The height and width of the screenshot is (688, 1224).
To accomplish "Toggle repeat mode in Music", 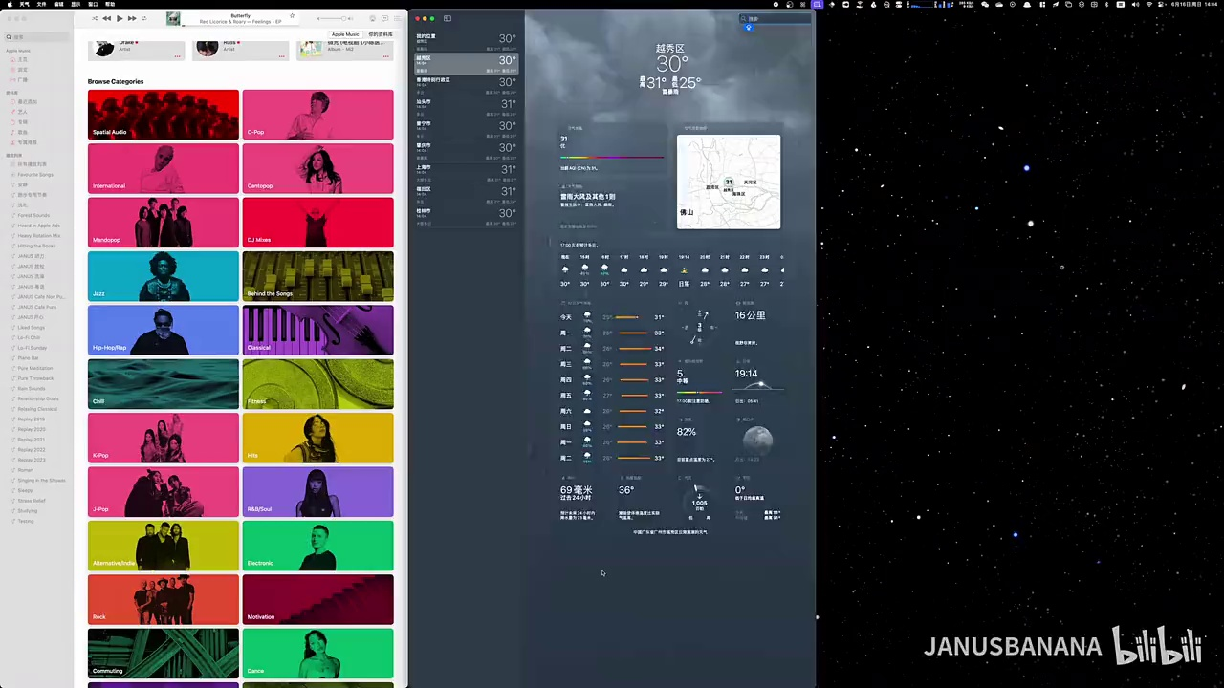I will click(144, 18).
